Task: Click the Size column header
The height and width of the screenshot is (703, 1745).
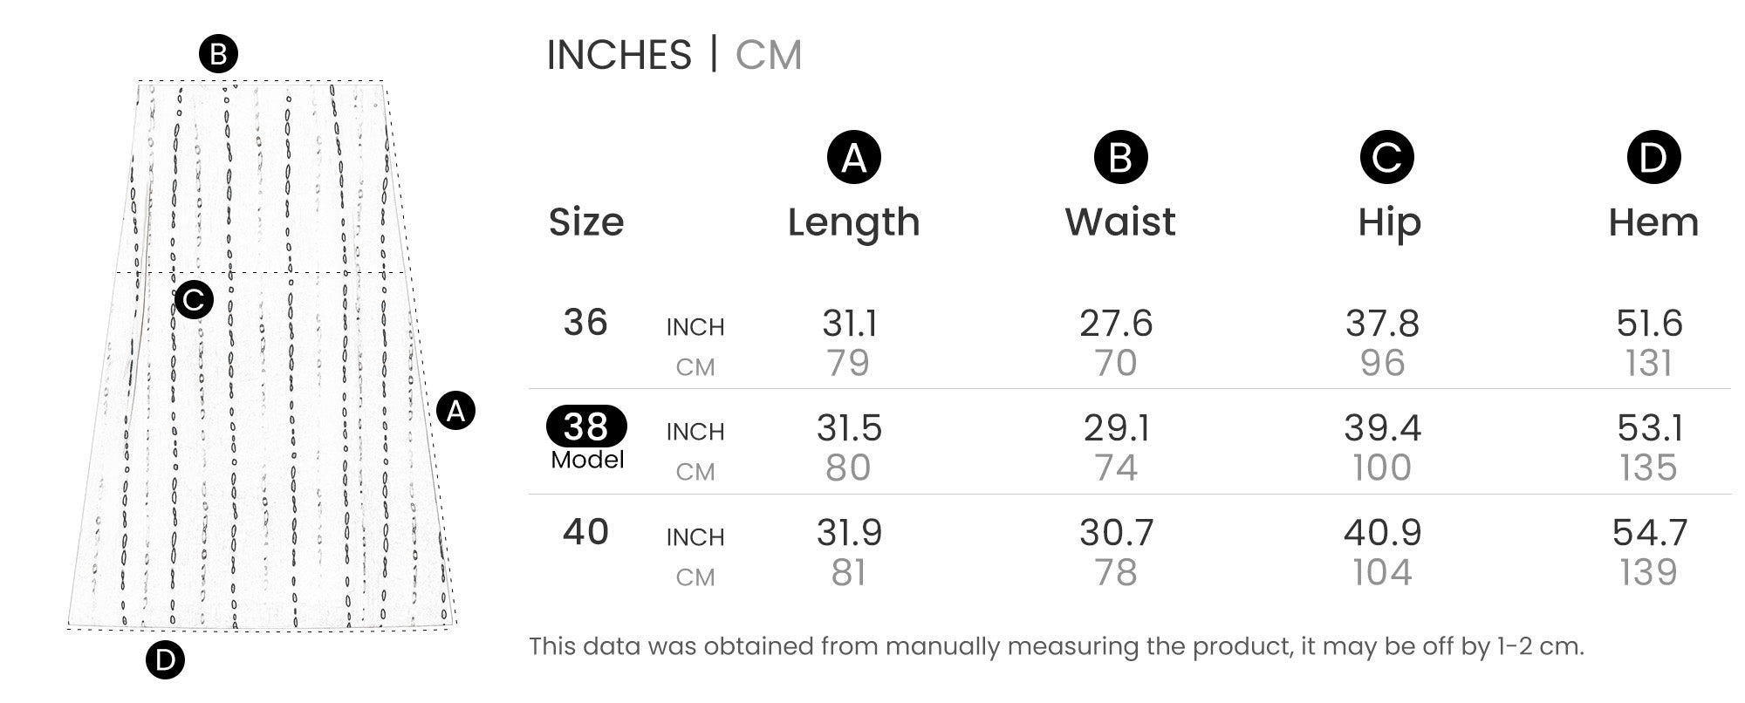Action: coord(586,222)
